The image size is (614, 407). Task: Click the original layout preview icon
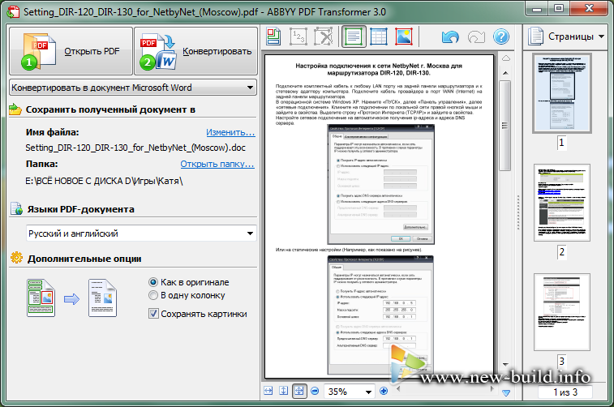pyautogui.click(x=41, y=298)
